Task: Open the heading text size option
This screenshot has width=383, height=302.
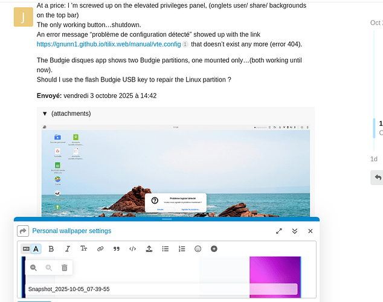Action: point(84,249)
